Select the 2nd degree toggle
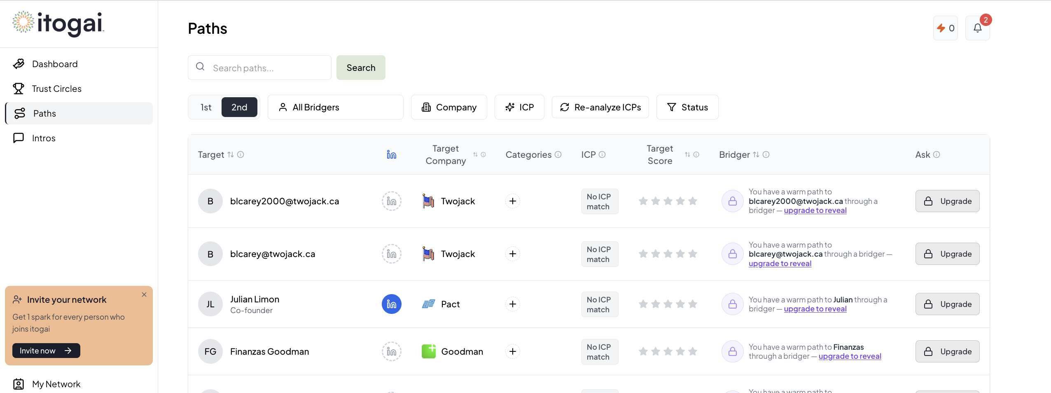The image size is (1051, 393). point(239,107)
